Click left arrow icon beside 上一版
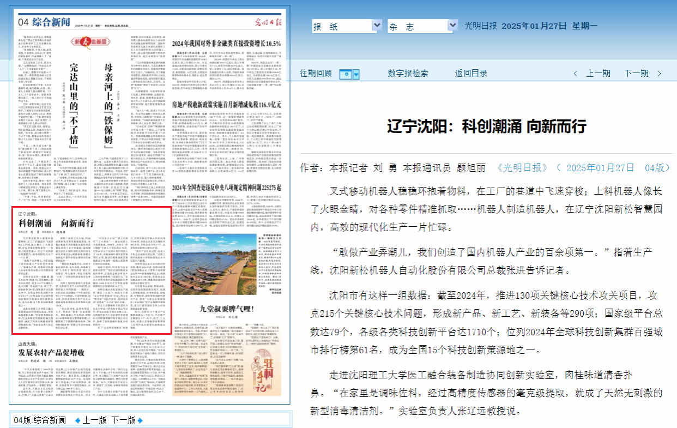Screen dimensions: 677x428 [x=77, y=420]
